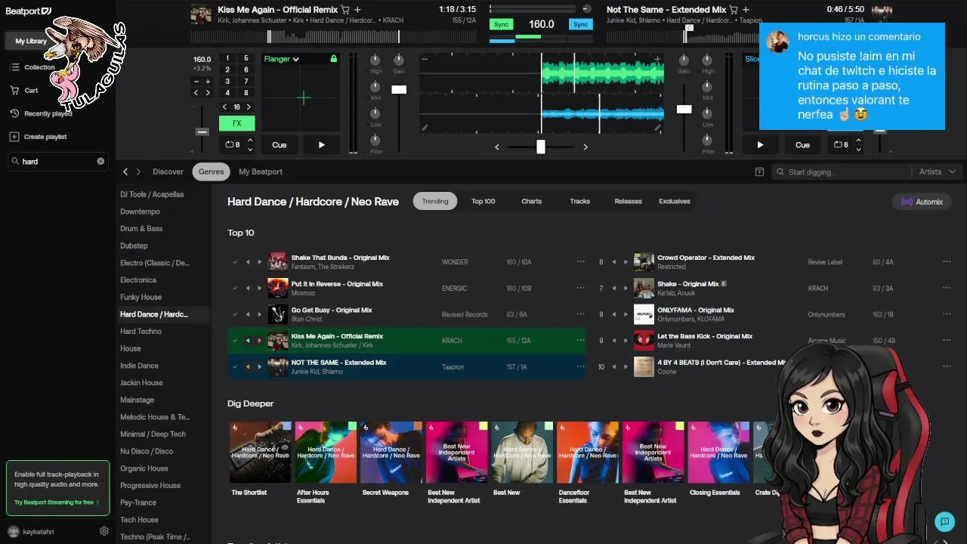Increase left deck loop length up arrow
This screenshot has height=544, width=967.
coord(249,141)
